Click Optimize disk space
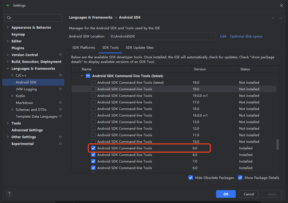The height and width of the screenshot is (203, 288). click(x=246, y=36)
